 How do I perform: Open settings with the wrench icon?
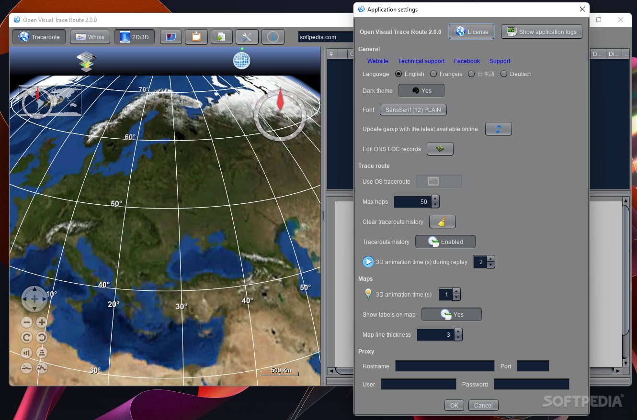click(x=247, y=37)
